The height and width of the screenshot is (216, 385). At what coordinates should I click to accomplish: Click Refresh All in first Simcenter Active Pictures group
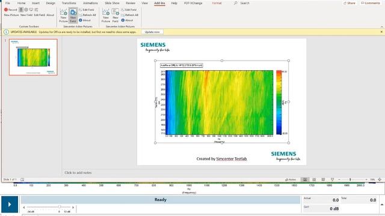pyautogui.click(x=87, y=15)
